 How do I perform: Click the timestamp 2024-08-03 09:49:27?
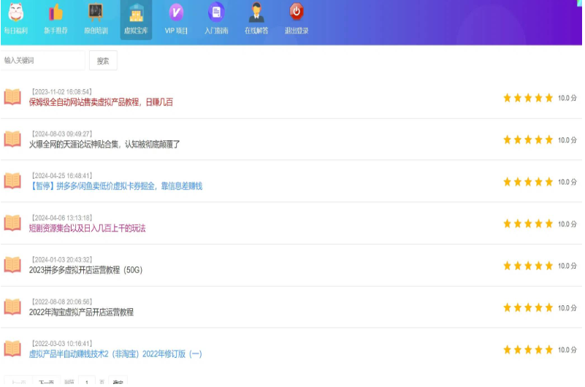click(x=62, y=134)
